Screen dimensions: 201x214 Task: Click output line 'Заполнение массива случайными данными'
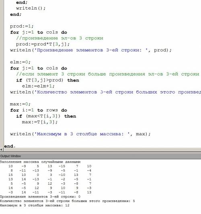pyautogui.click(x=40, y=162)
